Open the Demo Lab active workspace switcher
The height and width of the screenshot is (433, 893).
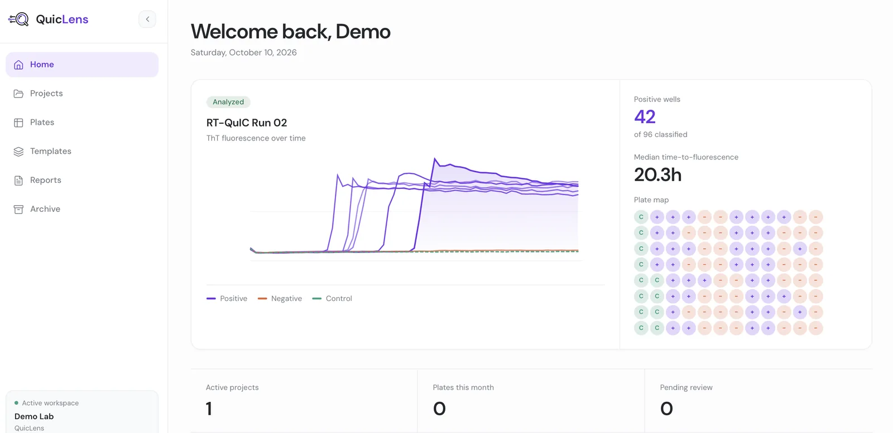pyautogui.click(x=82, y=412)
